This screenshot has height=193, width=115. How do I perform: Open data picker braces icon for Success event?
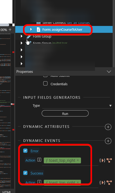click(x=102, y=182)
